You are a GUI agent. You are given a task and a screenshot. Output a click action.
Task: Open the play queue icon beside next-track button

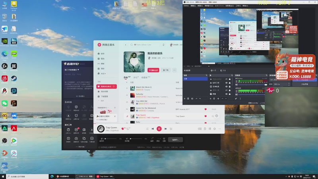(171, 128)
